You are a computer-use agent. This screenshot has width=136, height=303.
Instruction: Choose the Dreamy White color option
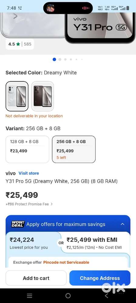point(17,96)
